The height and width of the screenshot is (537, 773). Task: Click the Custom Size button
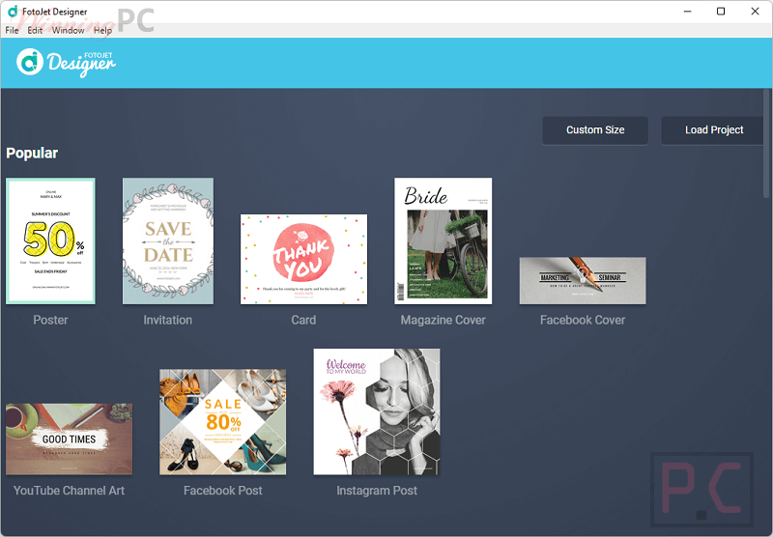click(594, 130)
